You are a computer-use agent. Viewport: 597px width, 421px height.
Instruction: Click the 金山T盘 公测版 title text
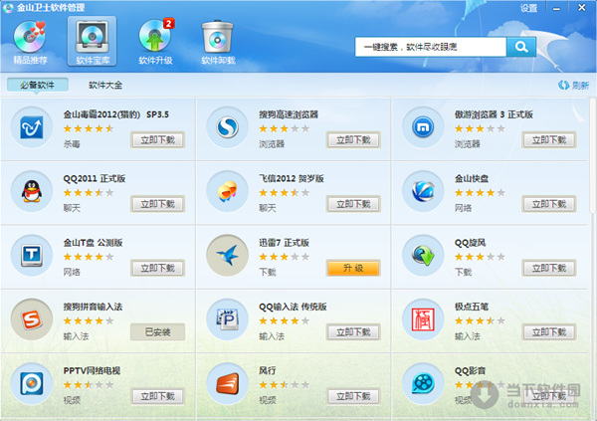point(93,242)
